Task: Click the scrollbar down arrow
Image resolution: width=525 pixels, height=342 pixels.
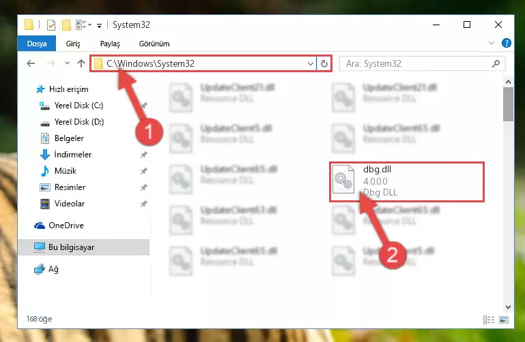Action: [508, 307]
